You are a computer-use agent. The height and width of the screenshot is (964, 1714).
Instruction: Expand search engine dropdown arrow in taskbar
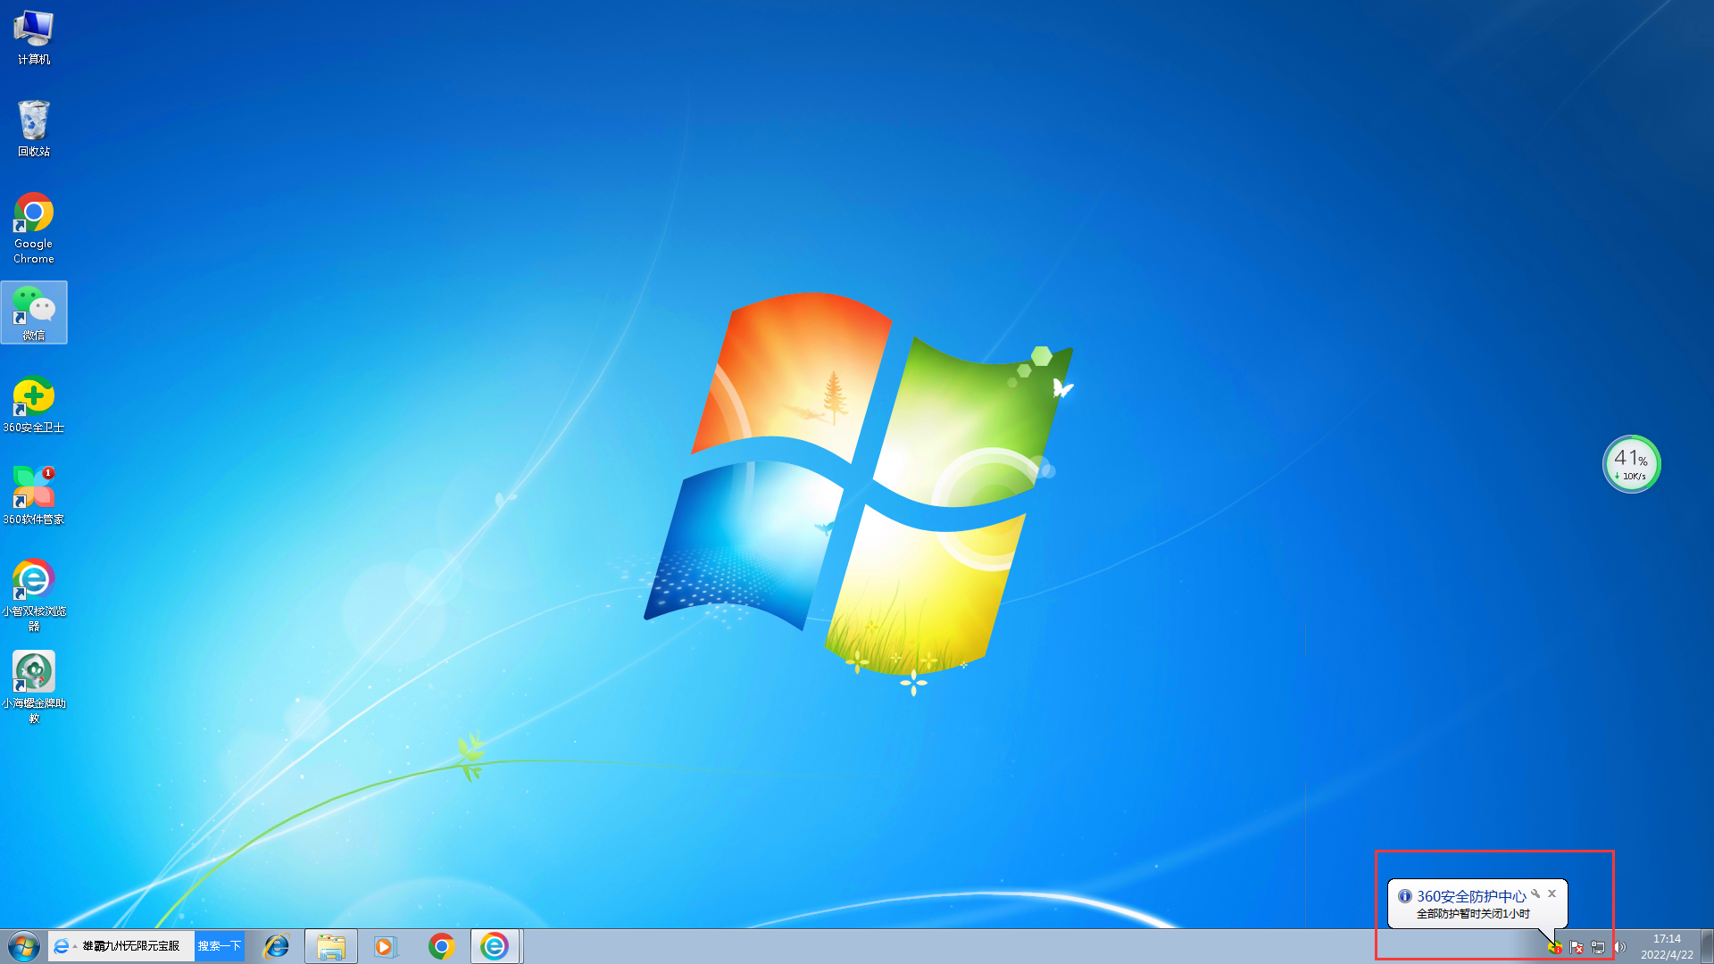click(x=74, y=946)
